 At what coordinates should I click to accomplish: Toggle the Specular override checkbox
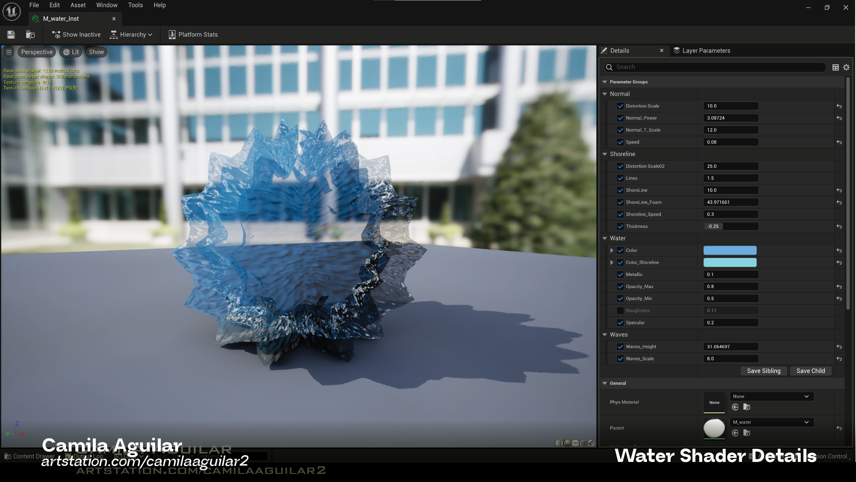[620, 323]
